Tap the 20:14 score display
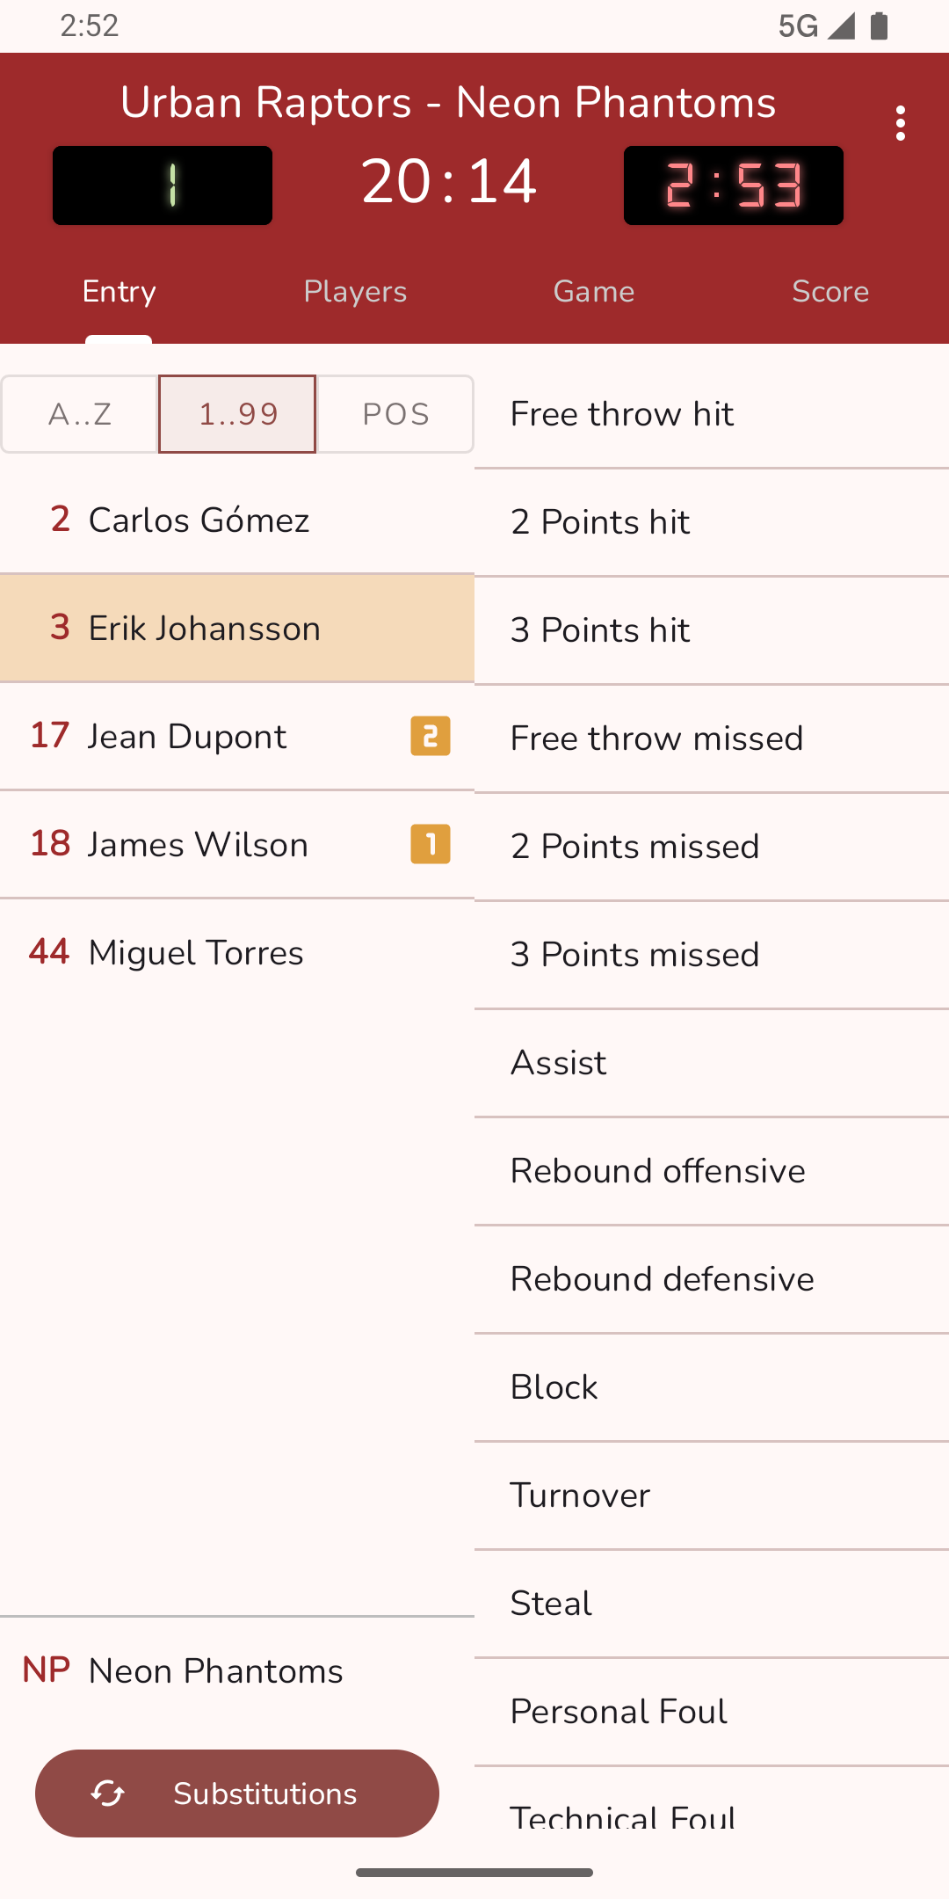 point(448,182)
